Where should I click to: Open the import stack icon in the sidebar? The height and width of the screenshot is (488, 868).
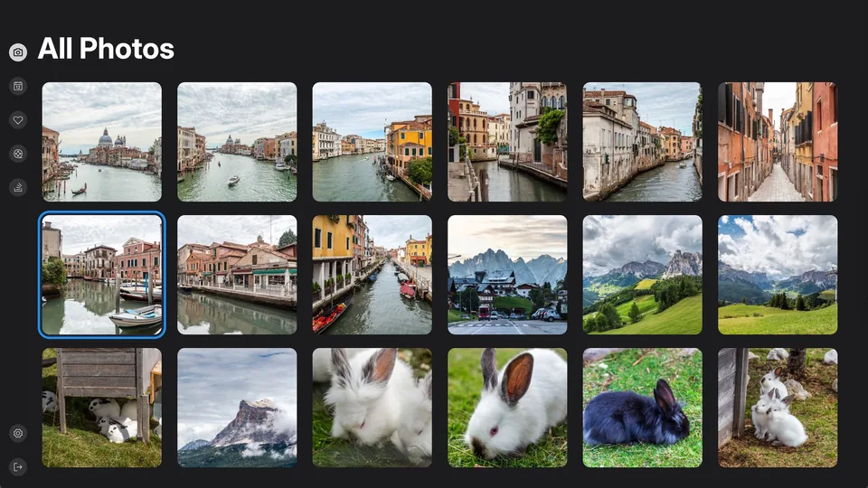18,188
